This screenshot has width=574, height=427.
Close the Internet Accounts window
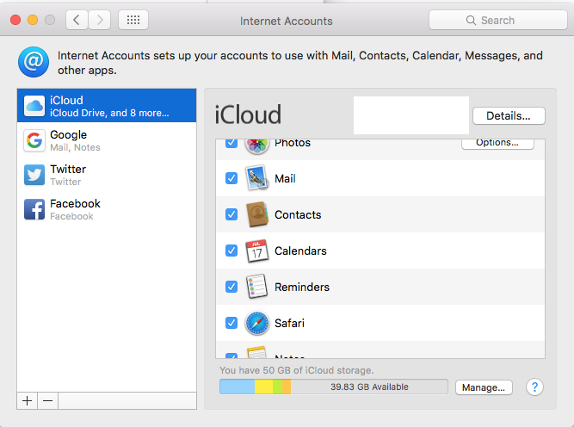coord(15,20)
